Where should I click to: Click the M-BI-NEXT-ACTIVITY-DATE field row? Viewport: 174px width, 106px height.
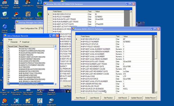click(86, 24)
